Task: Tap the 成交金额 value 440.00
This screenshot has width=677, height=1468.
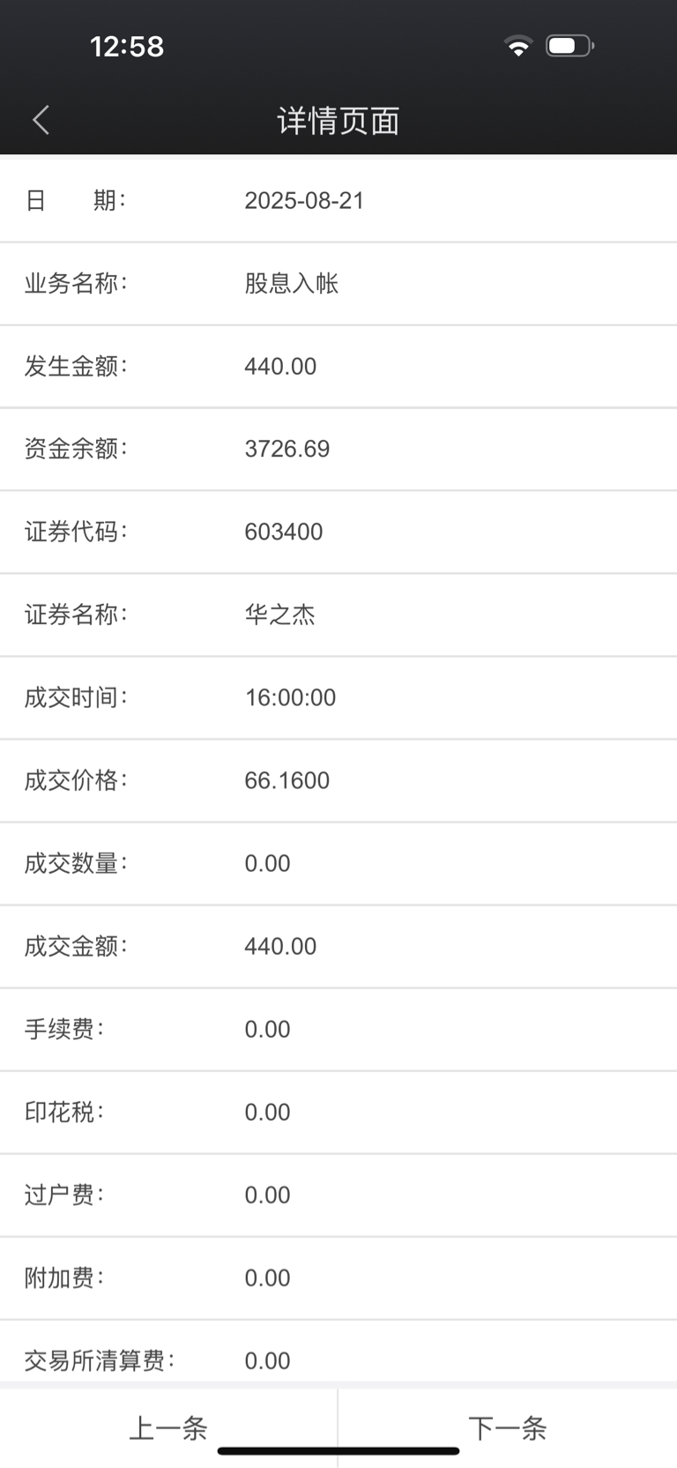Action: [280, 946]
